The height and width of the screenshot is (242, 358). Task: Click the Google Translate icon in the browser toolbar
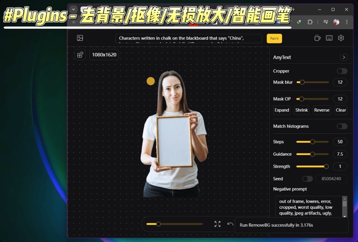point(299,22)
